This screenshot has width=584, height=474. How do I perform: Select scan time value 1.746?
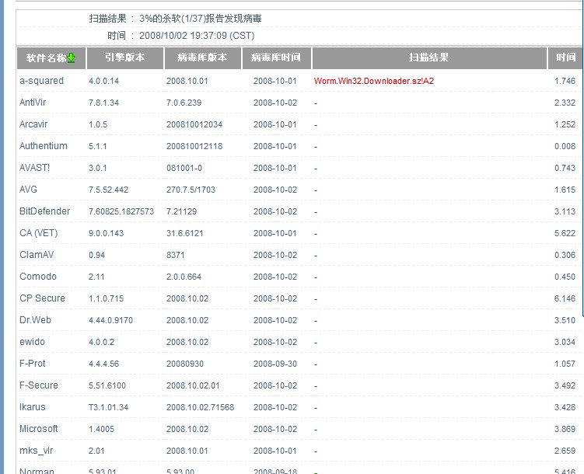(565, 81)
